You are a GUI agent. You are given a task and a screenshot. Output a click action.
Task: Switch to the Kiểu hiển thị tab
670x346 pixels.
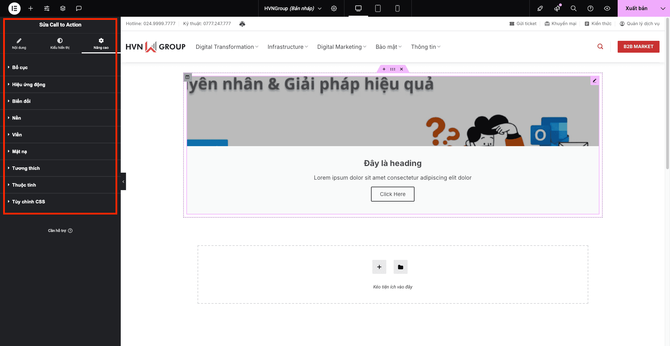click(x=60, y=43)
